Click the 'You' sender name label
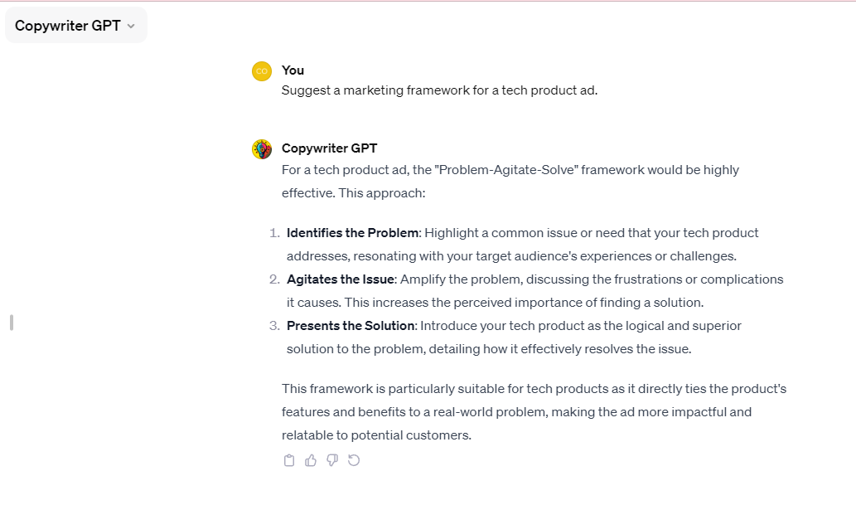 (x=293, y=70)
